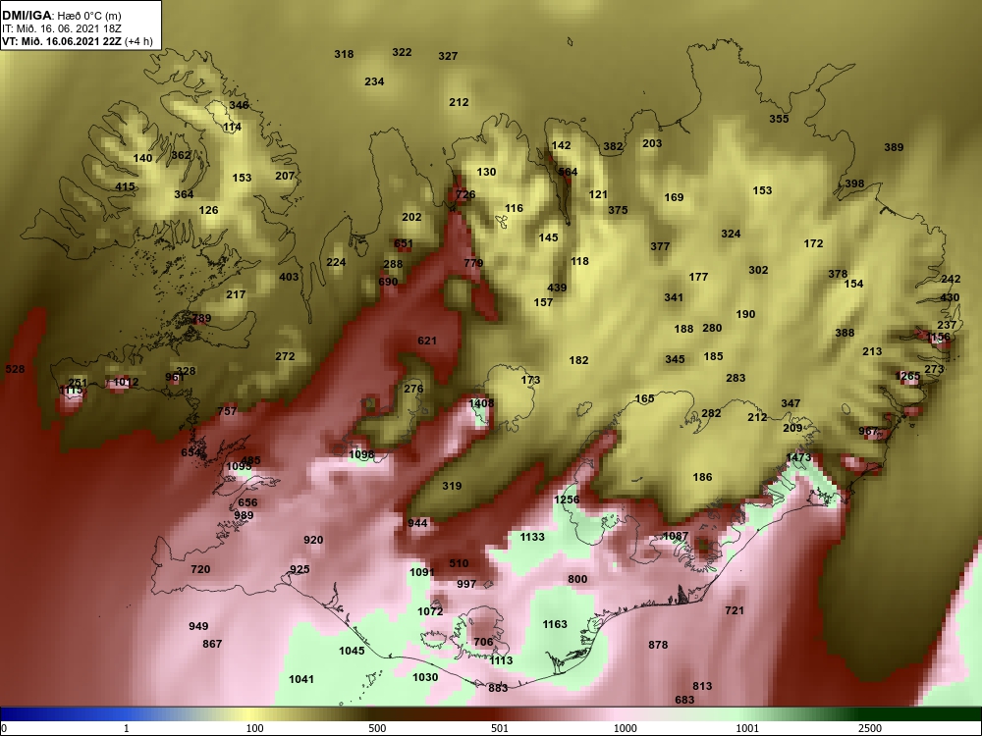Select the value 920
This screenshot has width=982, height=736.
pyautogui.click(x=313, y=540)
